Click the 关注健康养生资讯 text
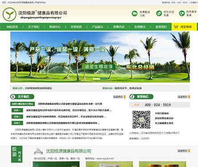Viewport: 198px width, 167px height. click(x=164, y=123)
